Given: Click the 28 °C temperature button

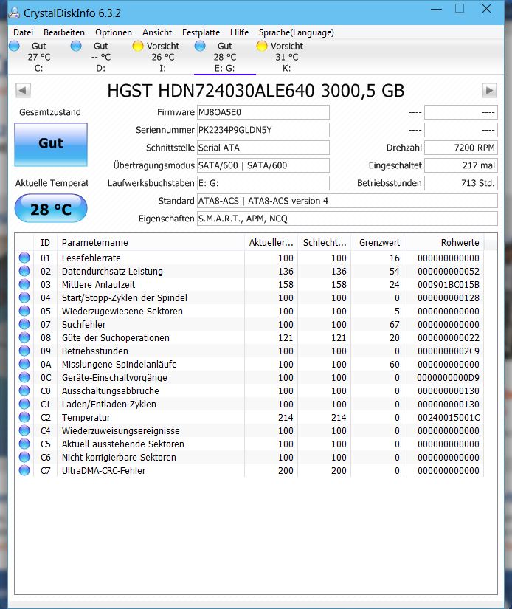Looking at the screenshot, I should pos(51,209).
